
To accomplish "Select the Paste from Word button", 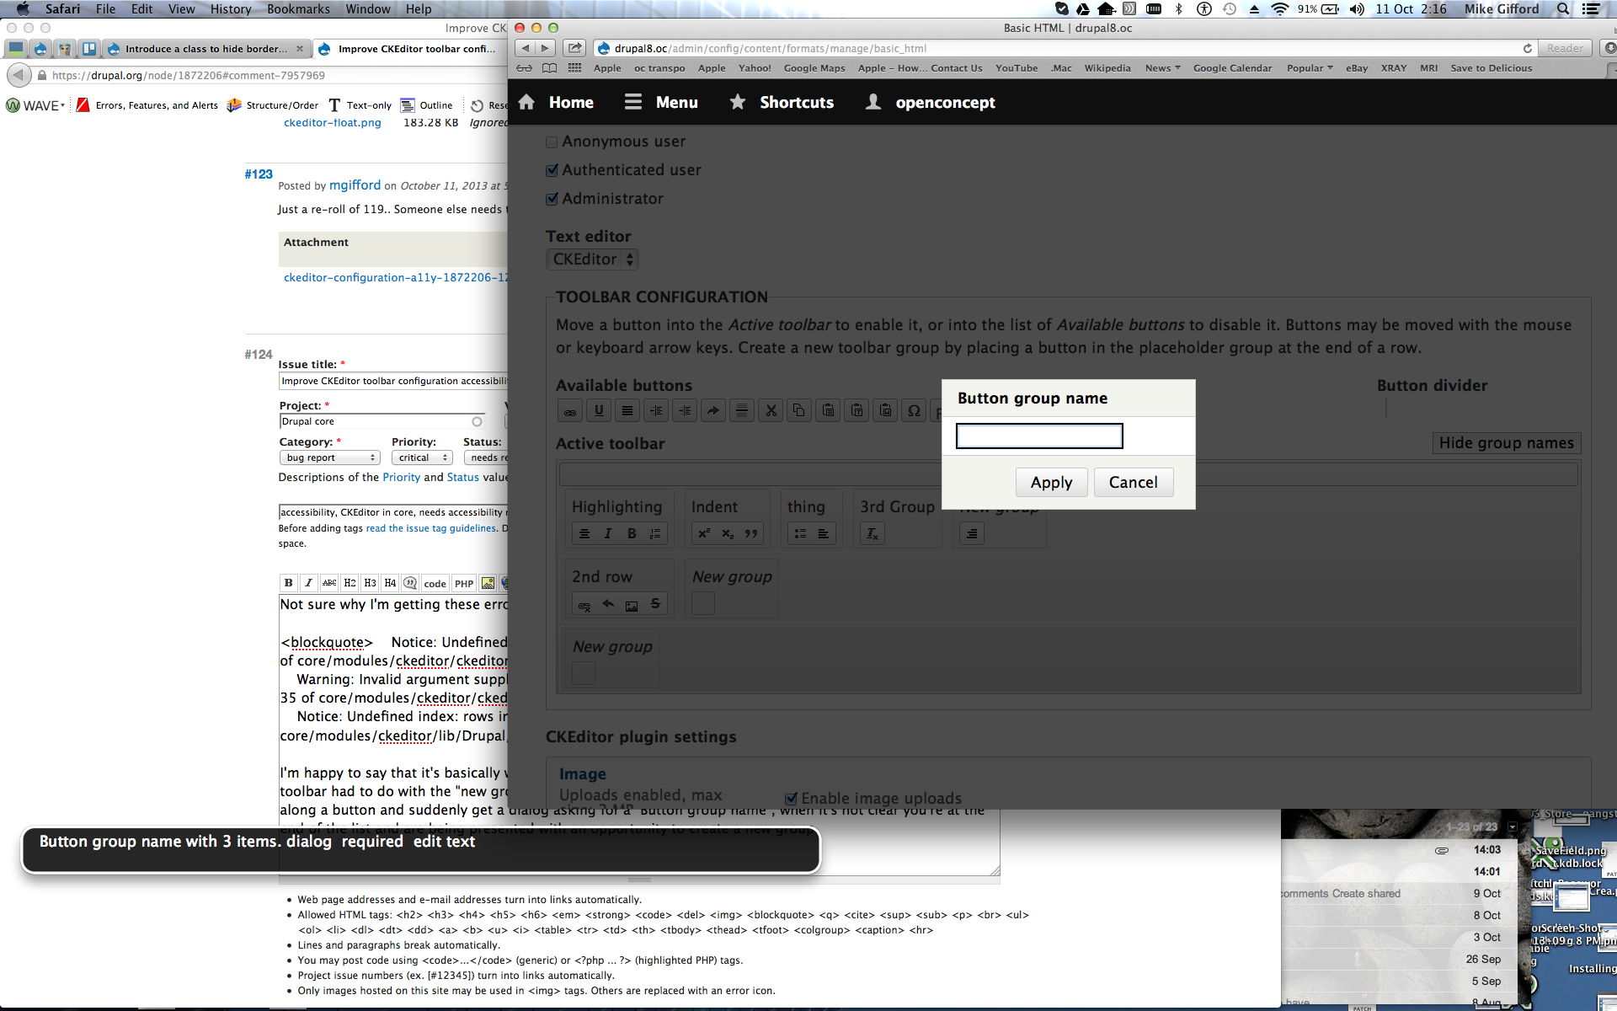I will [x=885, y=411].
